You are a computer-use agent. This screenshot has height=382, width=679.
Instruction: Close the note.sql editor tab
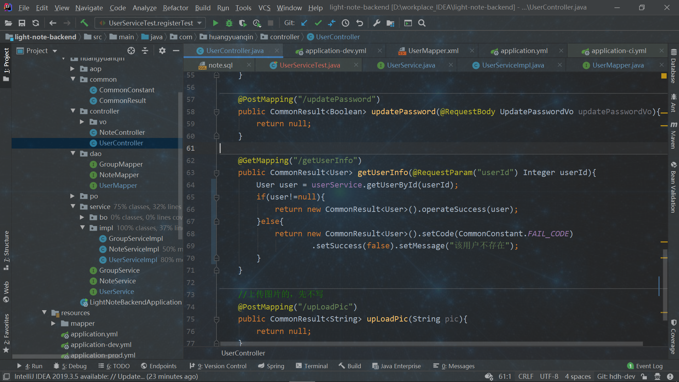pyautogui.click(x=249, y=65)
